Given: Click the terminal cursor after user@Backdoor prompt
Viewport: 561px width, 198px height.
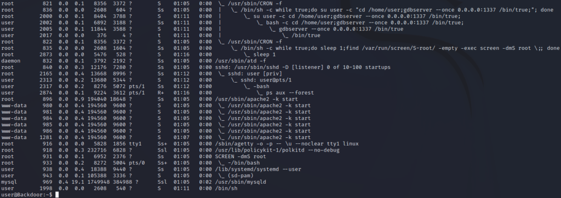Looking at the screenshot, I should tap(57, 195).
